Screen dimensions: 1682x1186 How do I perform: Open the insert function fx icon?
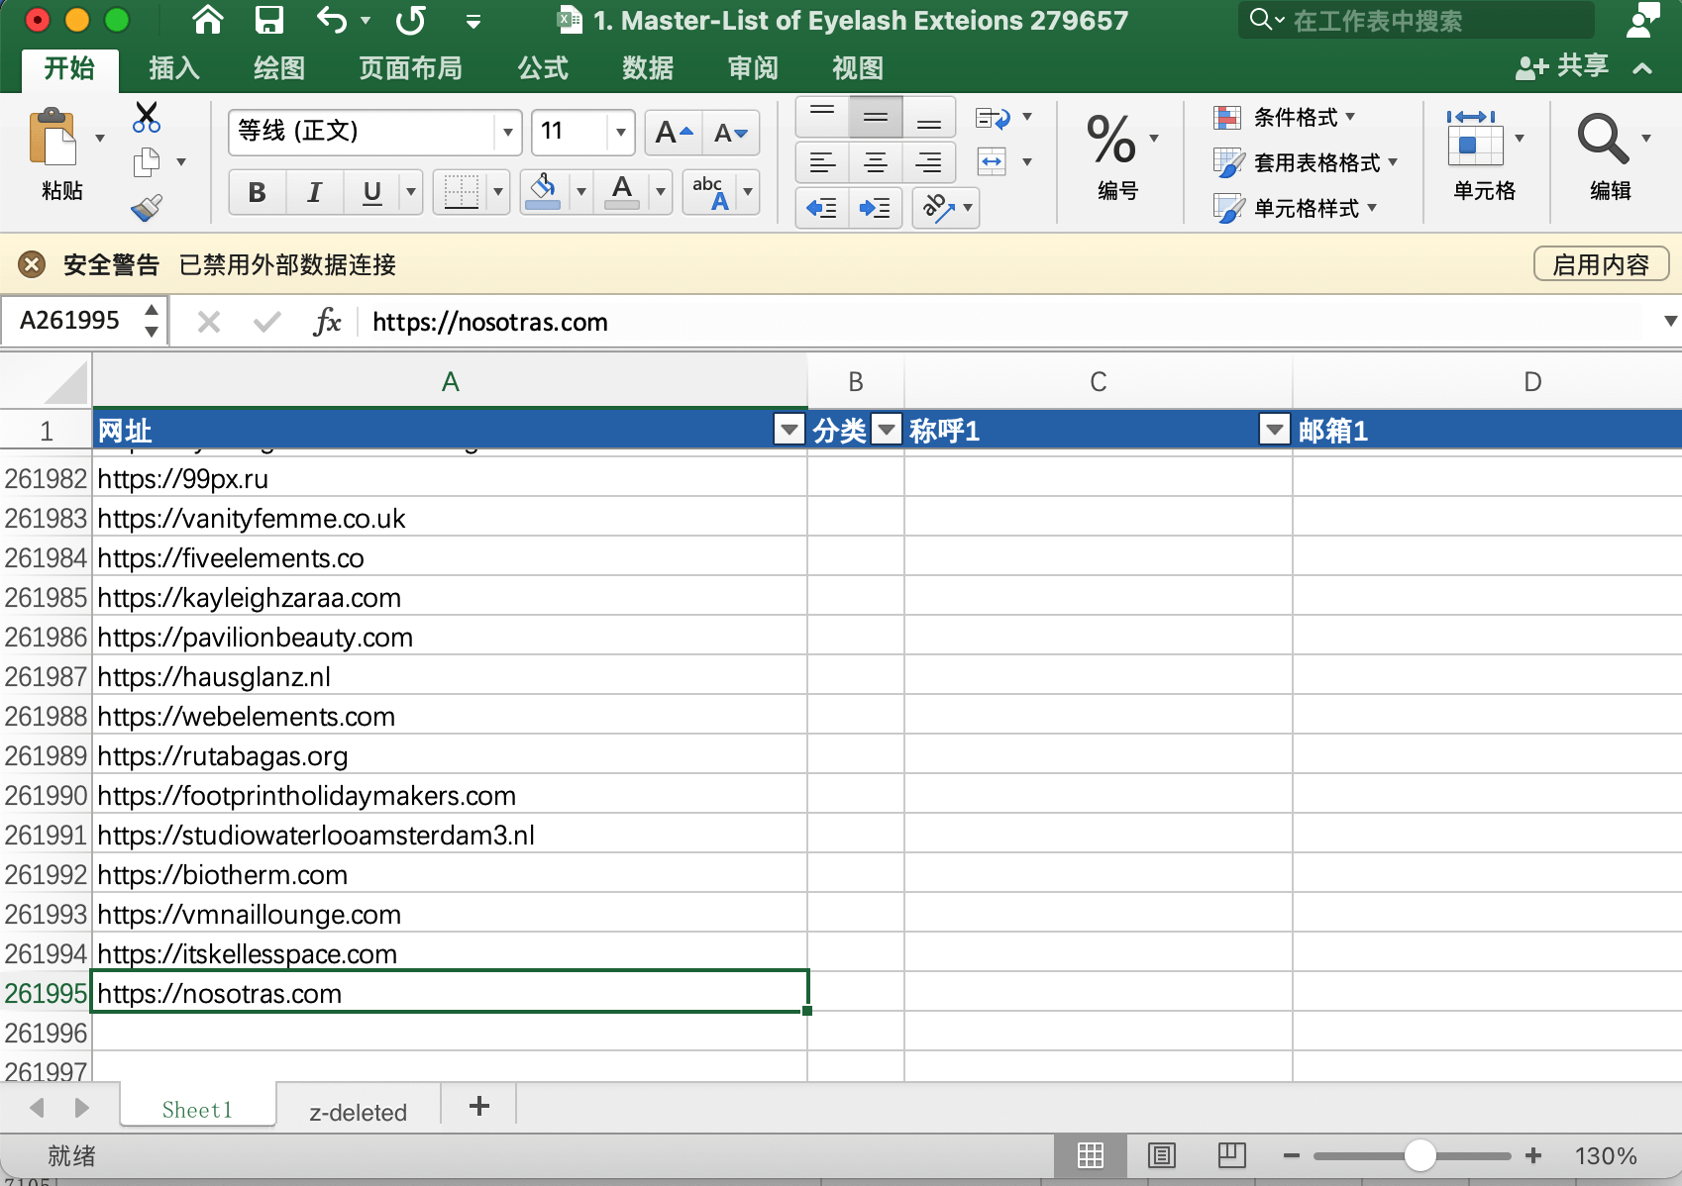[x=327, y=322]
